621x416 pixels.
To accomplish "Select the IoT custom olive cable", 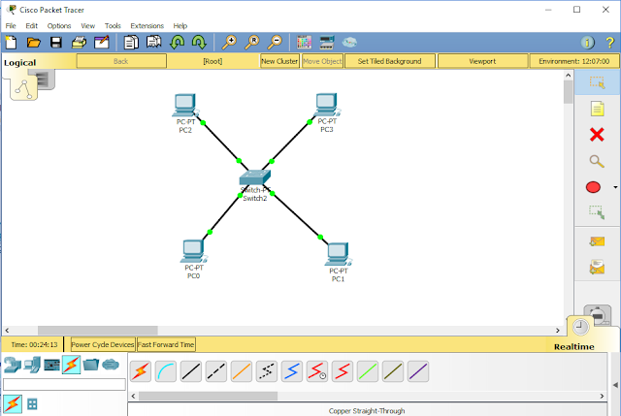I will pyautogui.click(x=393, y=371).
